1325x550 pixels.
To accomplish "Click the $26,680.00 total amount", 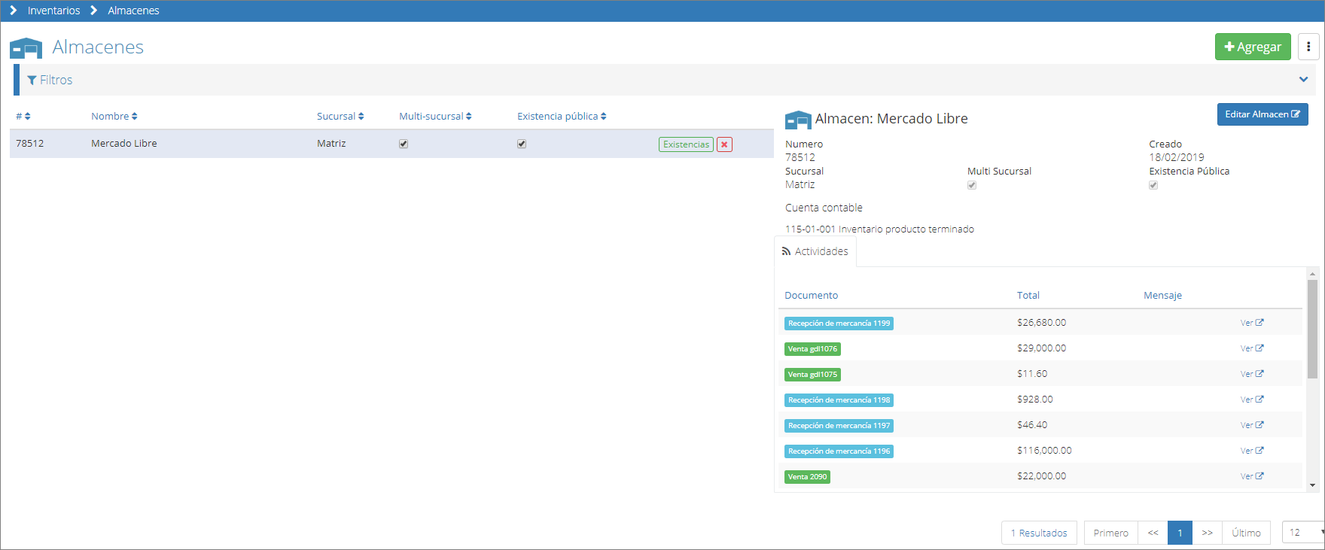I will click(x=1041, y=323).
